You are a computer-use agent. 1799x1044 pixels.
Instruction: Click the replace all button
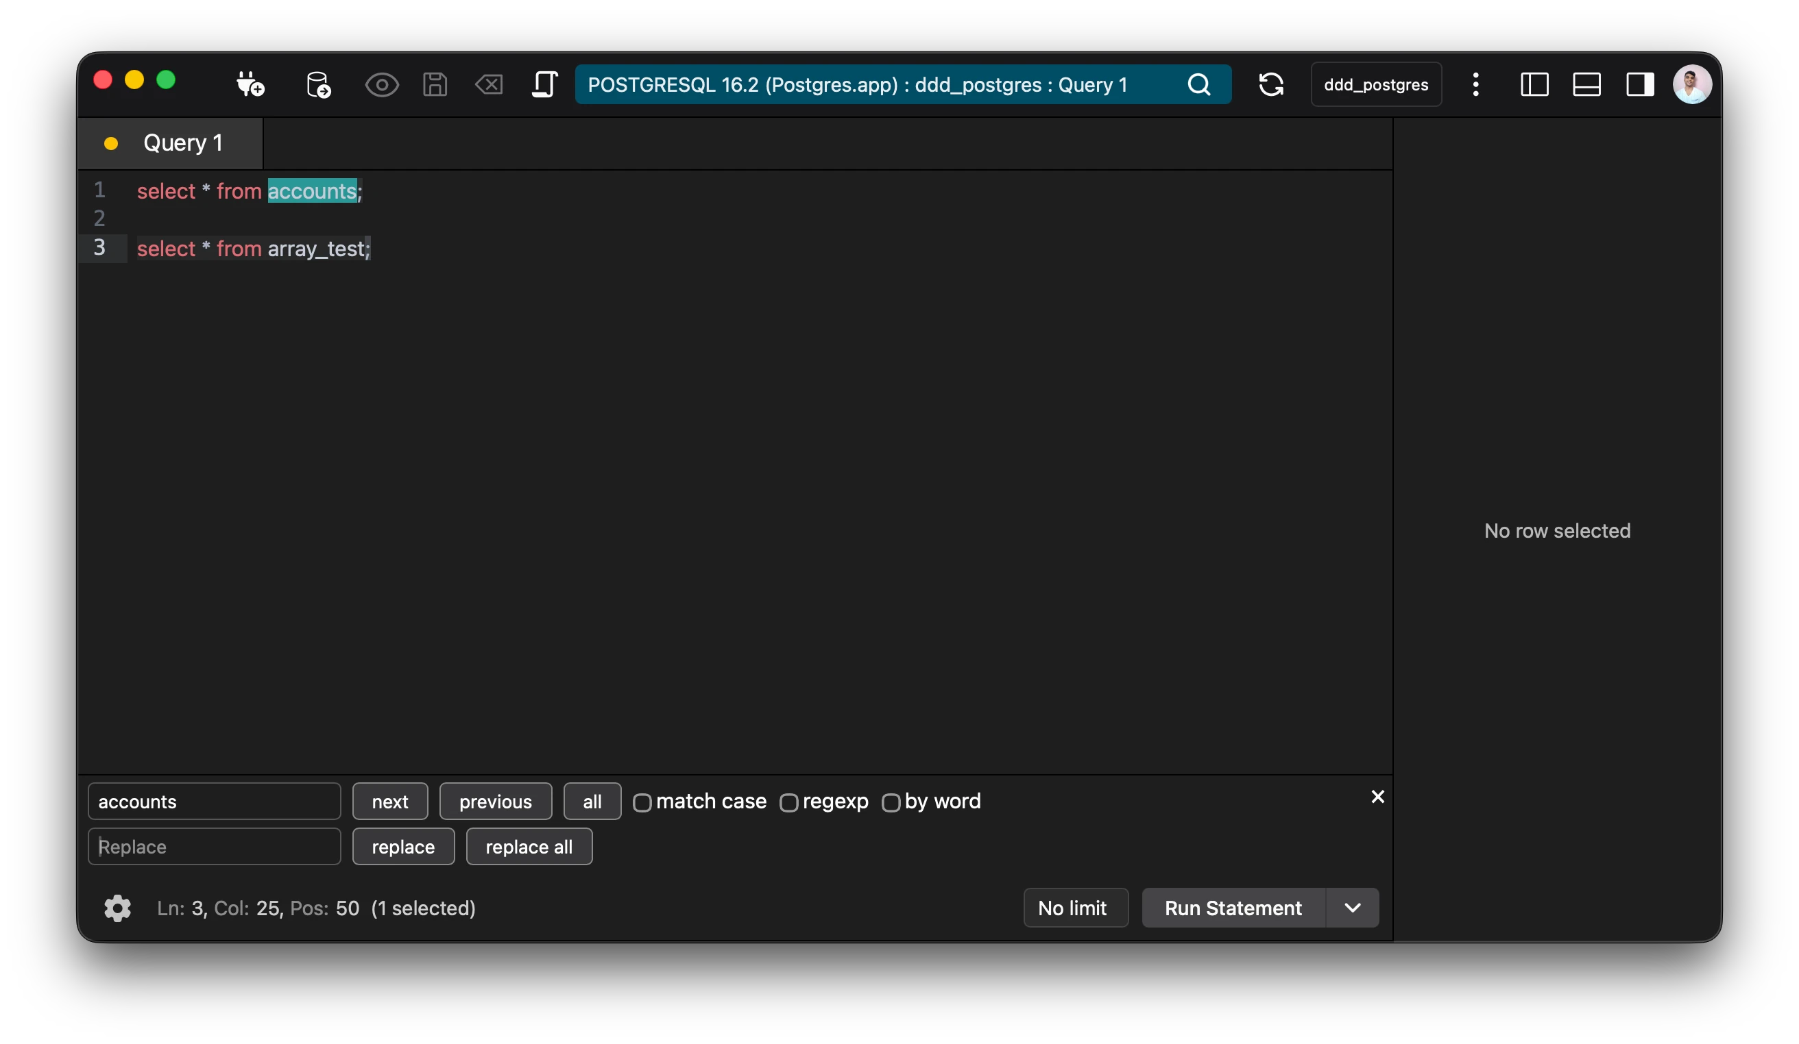(x=529, y=847)
